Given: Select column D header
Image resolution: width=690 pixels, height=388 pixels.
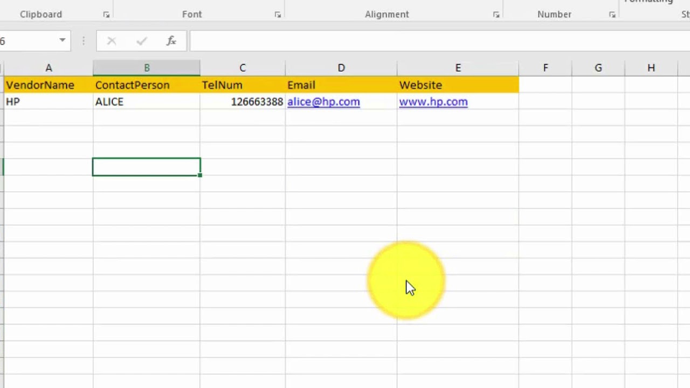Looking at the screenshot, I should pos(341,68).
